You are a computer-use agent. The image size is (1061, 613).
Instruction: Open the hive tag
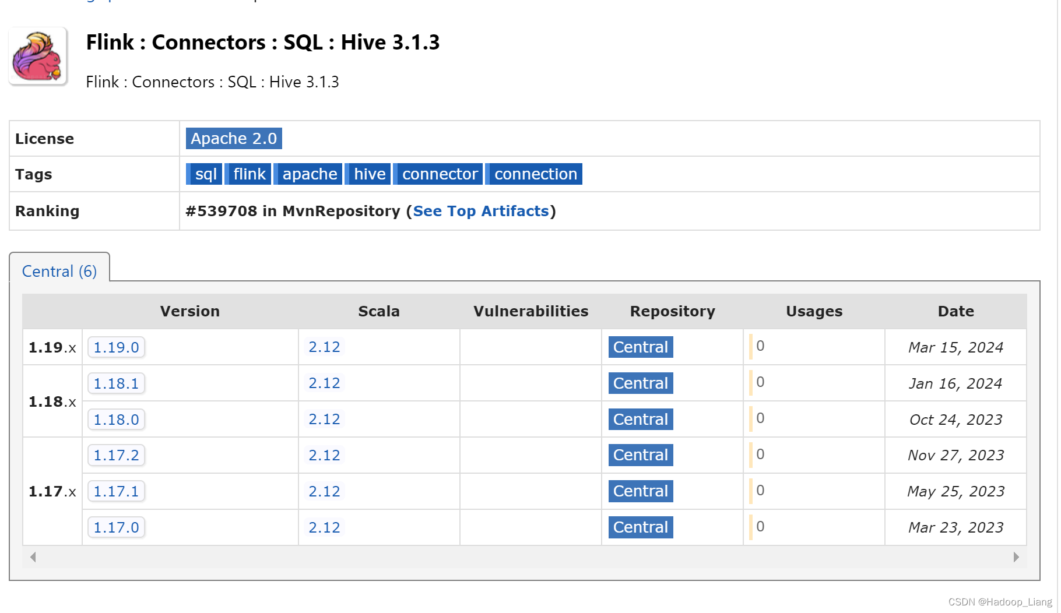[368, 174]
